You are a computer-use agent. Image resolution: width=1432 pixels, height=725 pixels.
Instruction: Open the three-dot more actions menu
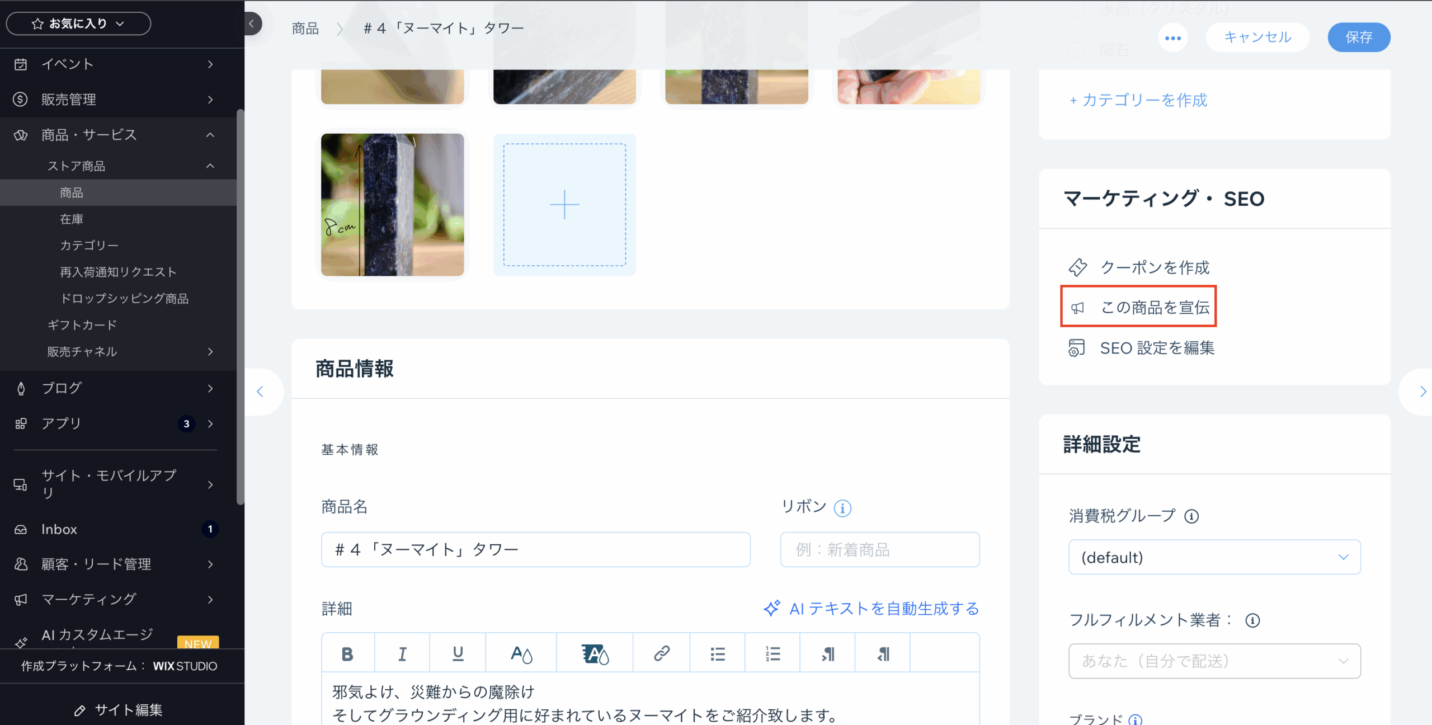pos(1172,37)
